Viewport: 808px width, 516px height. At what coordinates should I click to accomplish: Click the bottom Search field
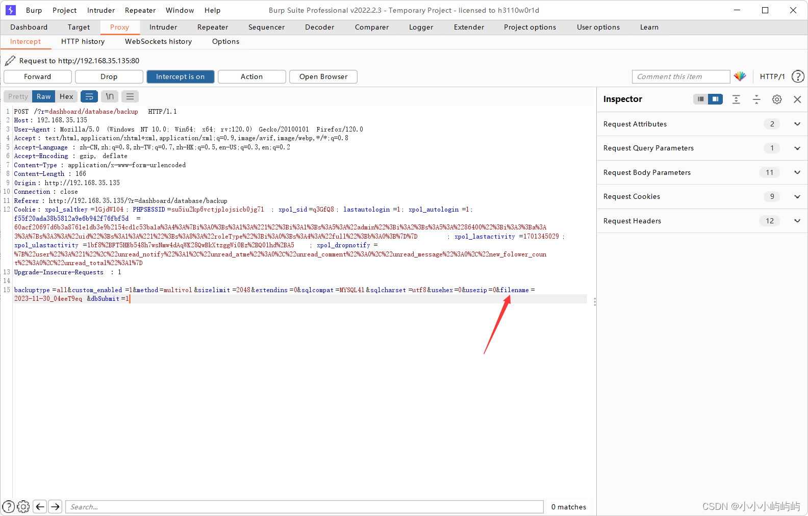pos(305,506)
